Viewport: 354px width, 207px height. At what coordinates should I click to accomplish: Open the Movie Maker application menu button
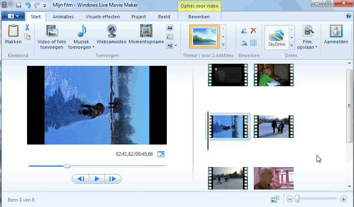pos(13,16)
